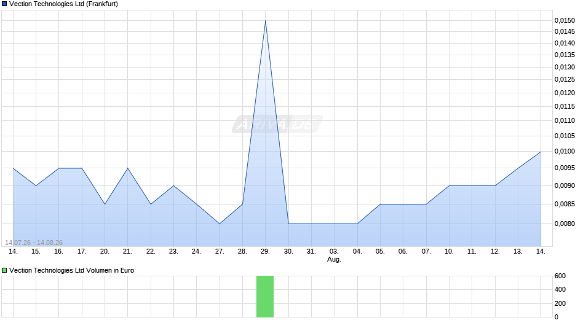
Task: Click the '05.' date axis label
Action: point(380,251)
